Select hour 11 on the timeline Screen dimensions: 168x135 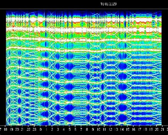(105, 130)
